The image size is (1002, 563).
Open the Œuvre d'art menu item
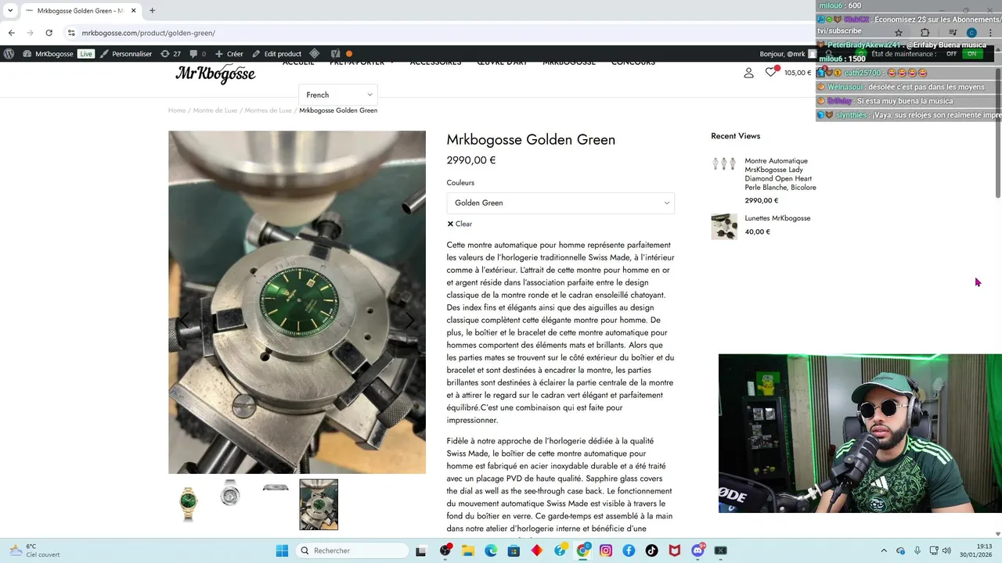pos(502,63)
